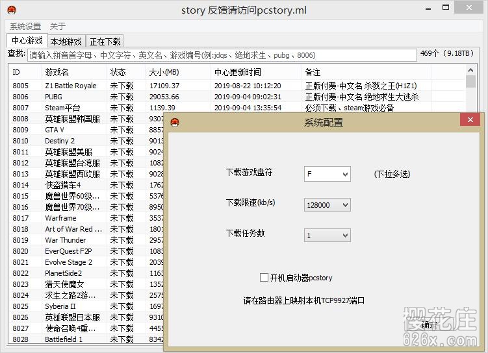The width and height of the screenshot is (488, 353).
Task: Select the Warframe row
Action: [x=86, y=218]
